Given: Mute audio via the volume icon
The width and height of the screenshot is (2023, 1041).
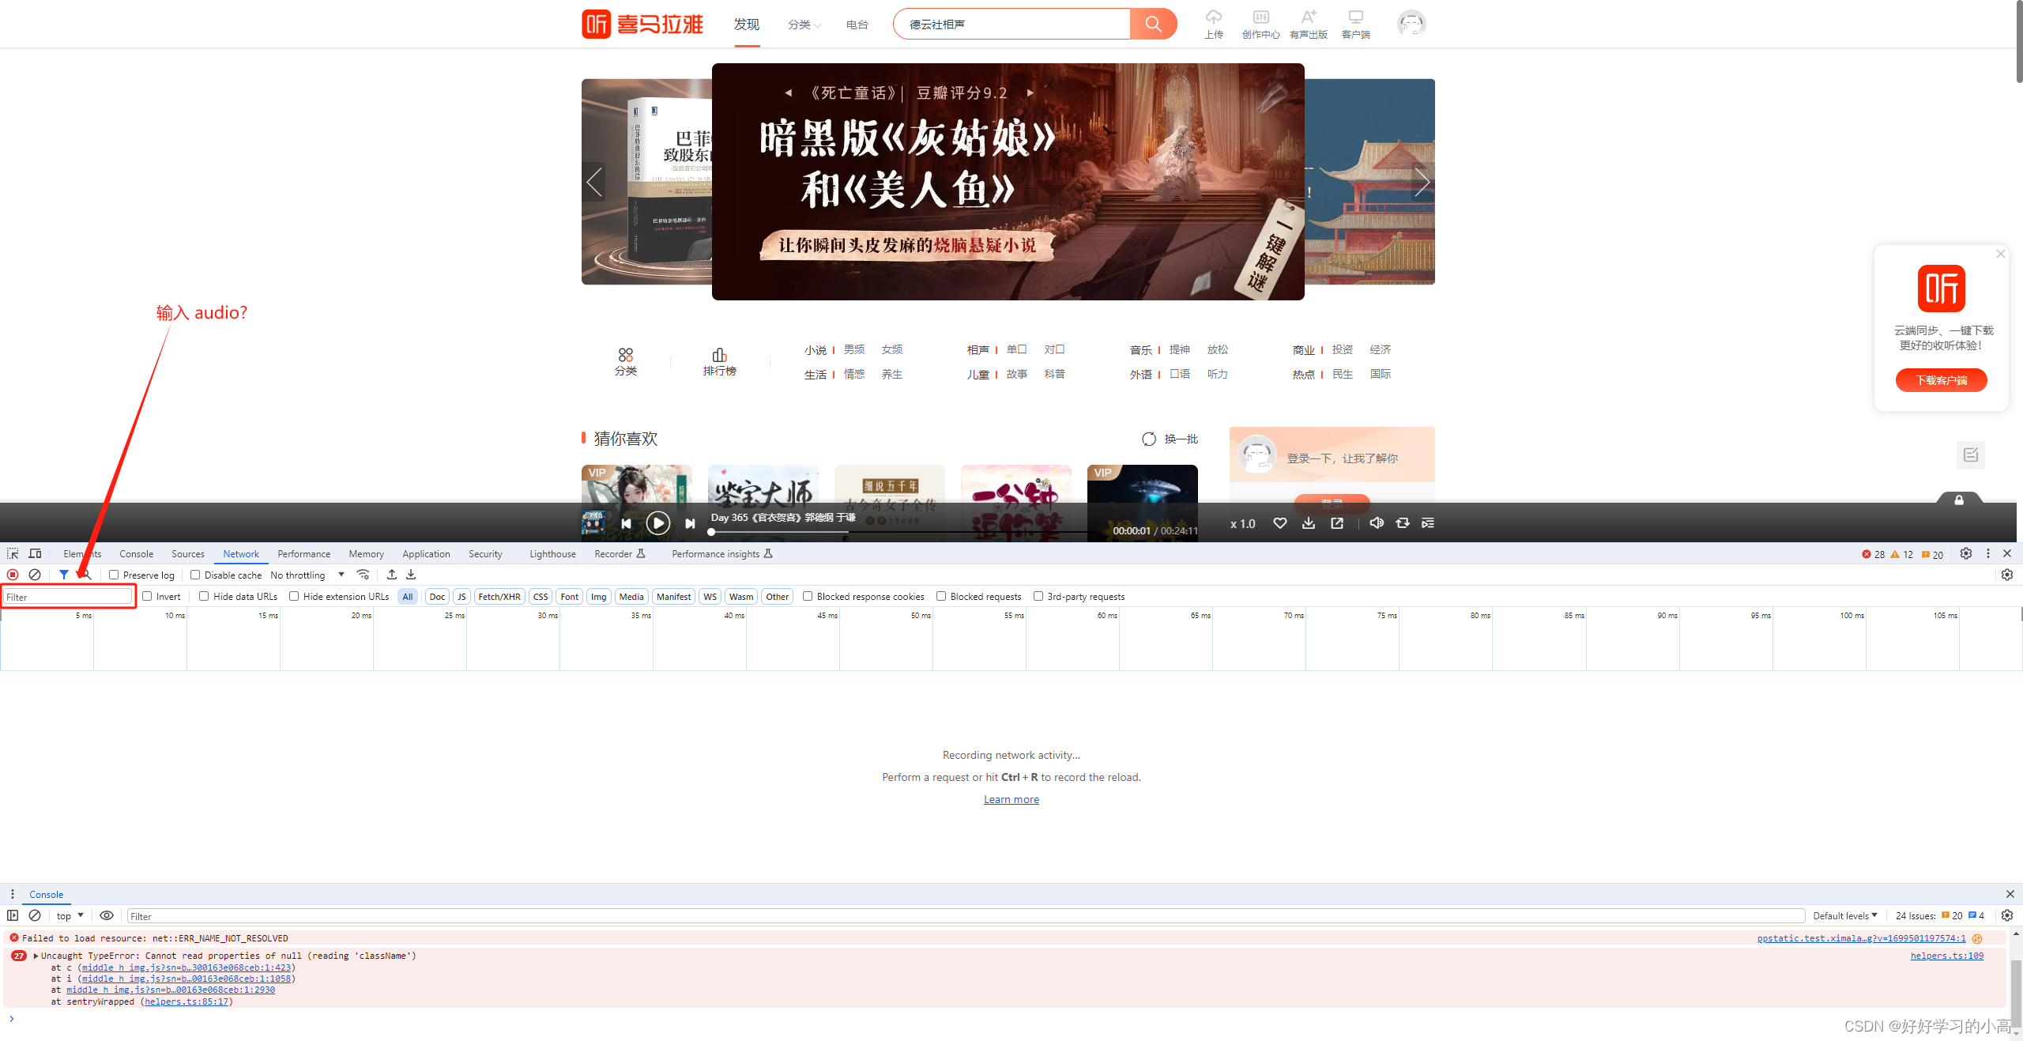Looking at the screenshot, I should 1377,522.
